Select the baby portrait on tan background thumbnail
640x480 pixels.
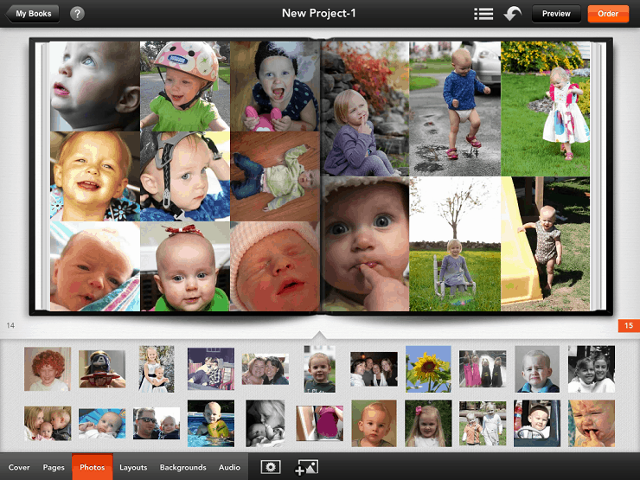[x=374, y=423]
